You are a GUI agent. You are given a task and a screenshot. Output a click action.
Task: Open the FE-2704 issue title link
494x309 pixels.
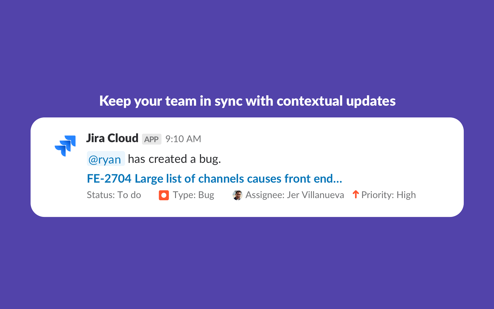tap(214, 179)
